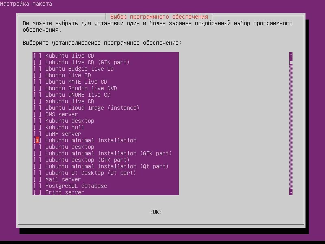This screenshot has height=244, width=325.
Task: Select the Kubuntu full checkbox
Action: coord(37,127)
